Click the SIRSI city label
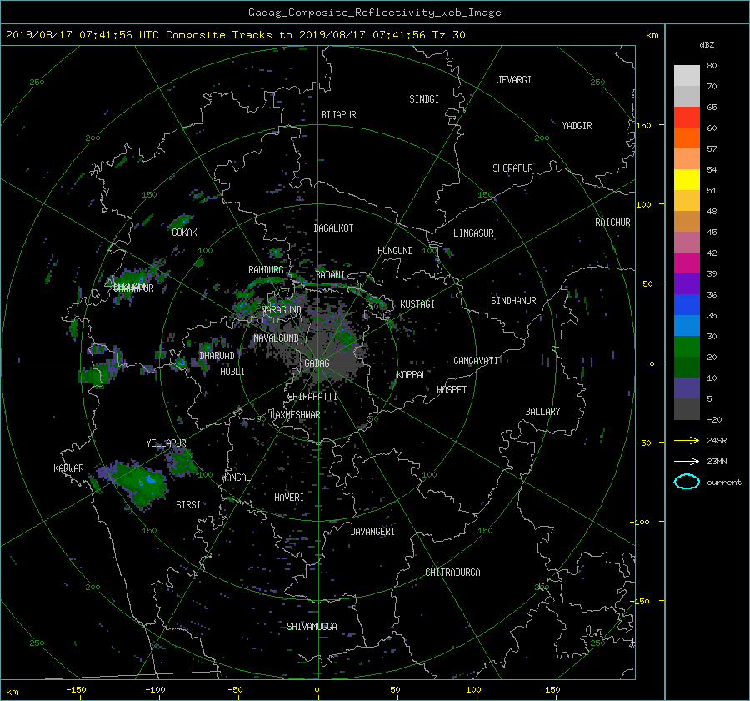The width and height of the screenshot is (750, 701). (x=188, y=505)
